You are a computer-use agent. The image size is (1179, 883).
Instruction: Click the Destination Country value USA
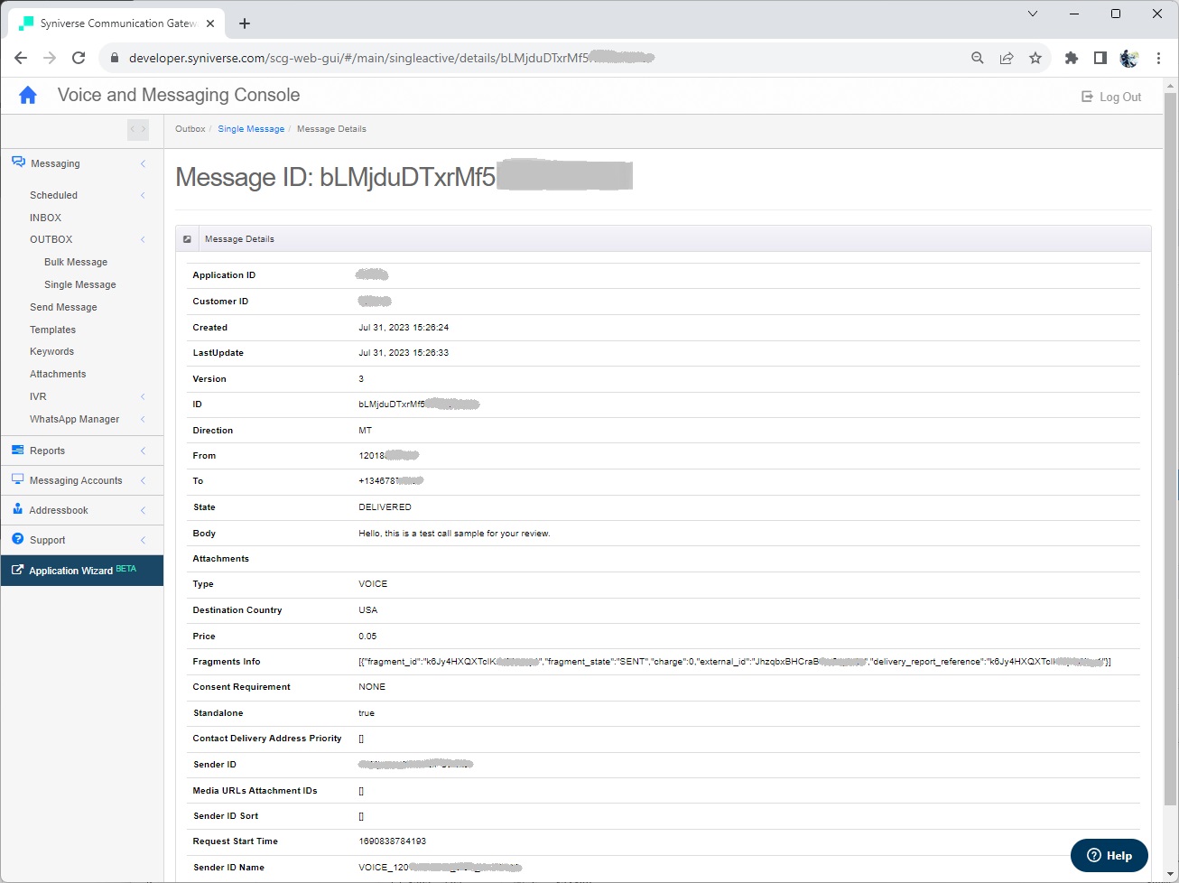pyautogui.click(x=368, y=610)
